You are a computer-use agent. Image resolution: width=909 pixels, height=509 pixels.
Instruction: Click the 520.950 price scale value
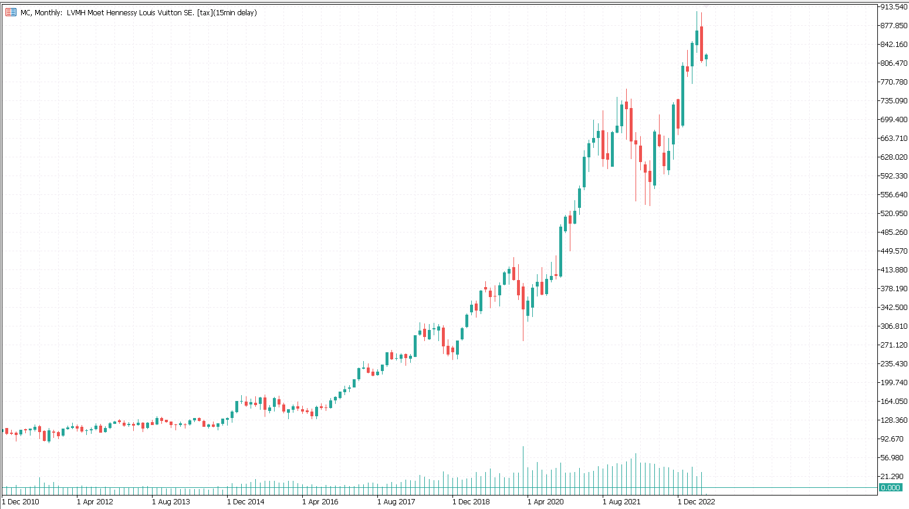click(x=894, y=213)
